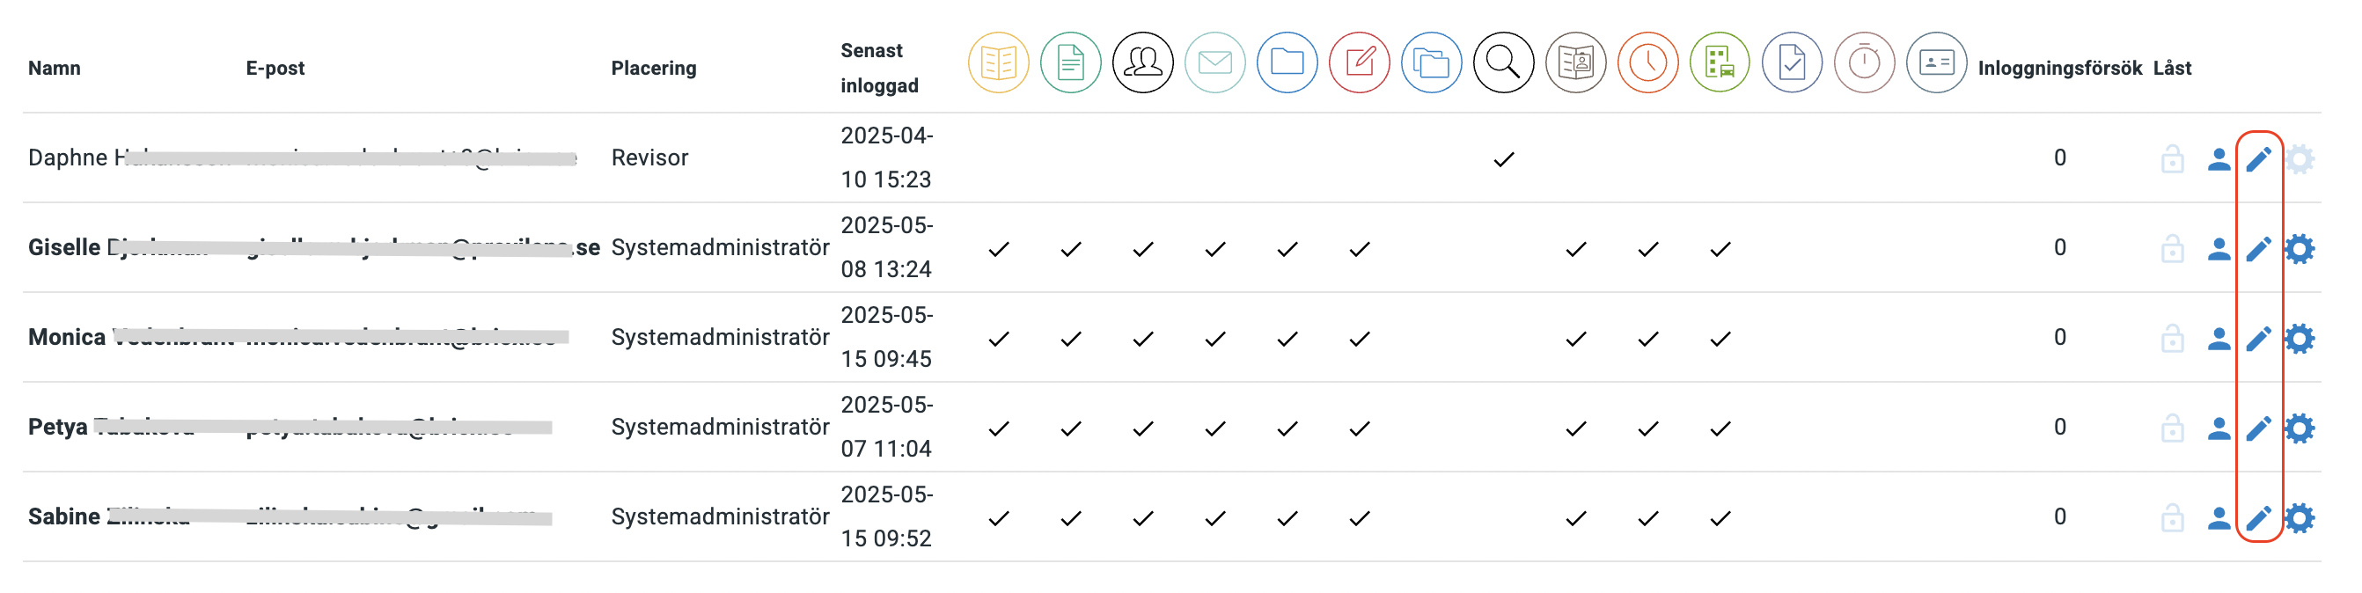Toggle lock icon in Daphne's row
This screenshot has width=2362, height=593.
(2172, 159)
